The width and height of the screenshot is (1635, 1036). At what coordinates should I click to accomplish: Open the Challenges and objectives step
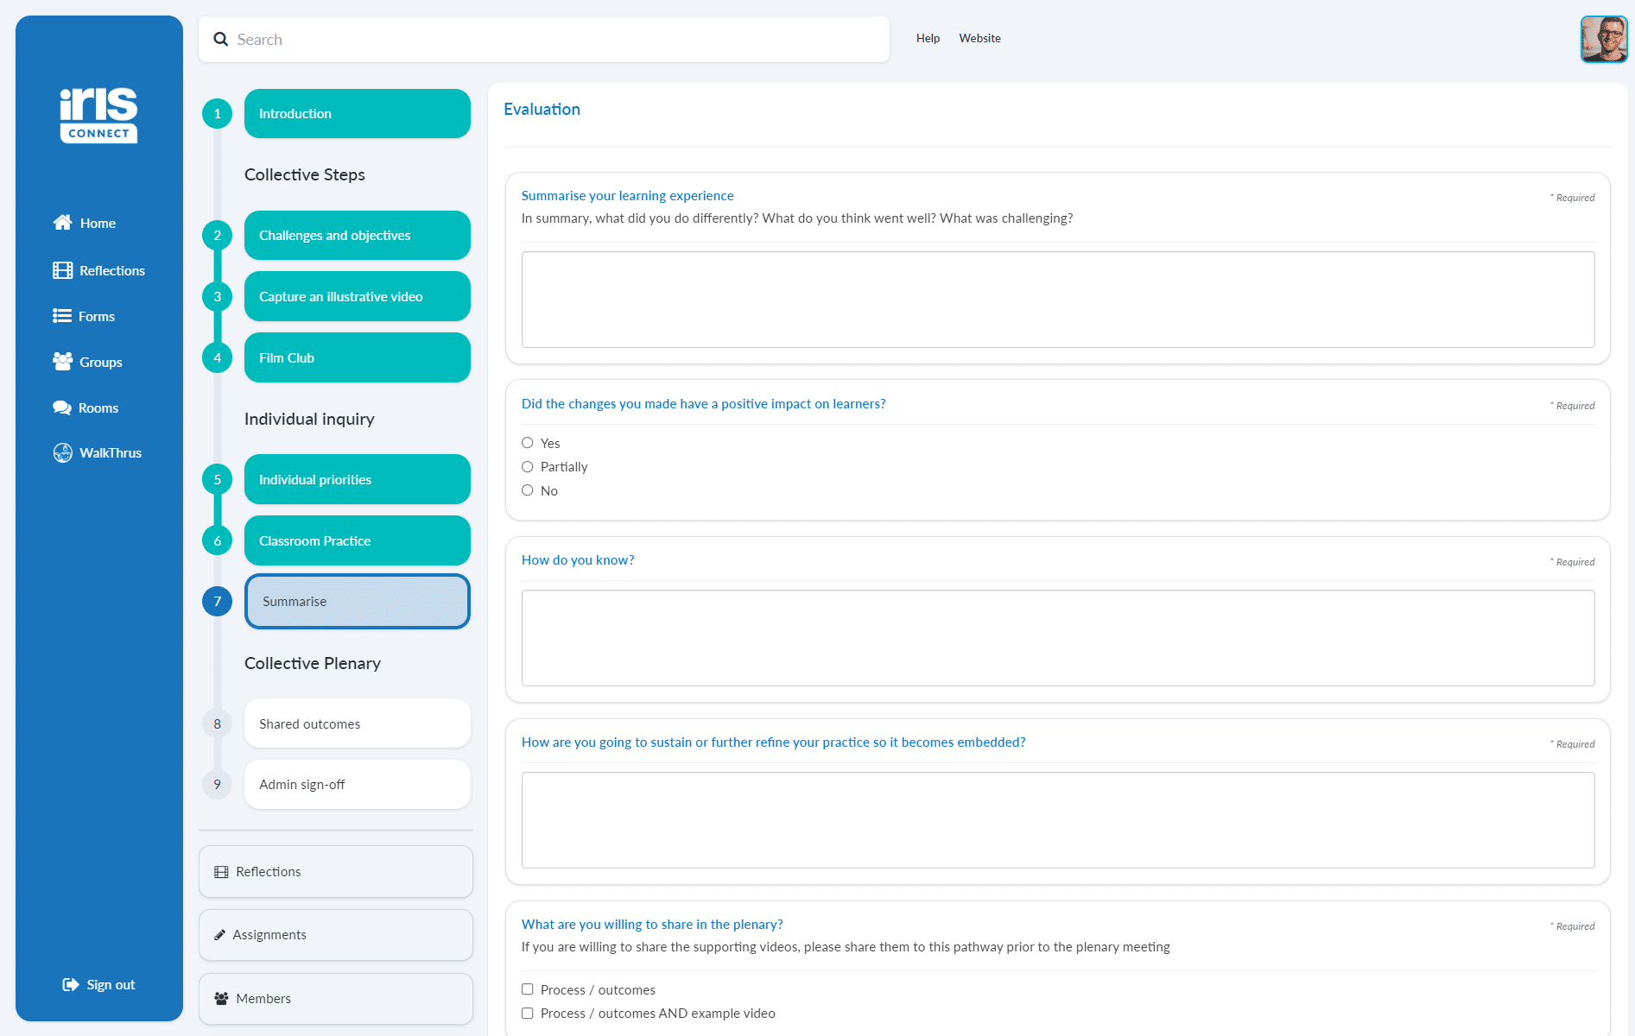point(358,235)
